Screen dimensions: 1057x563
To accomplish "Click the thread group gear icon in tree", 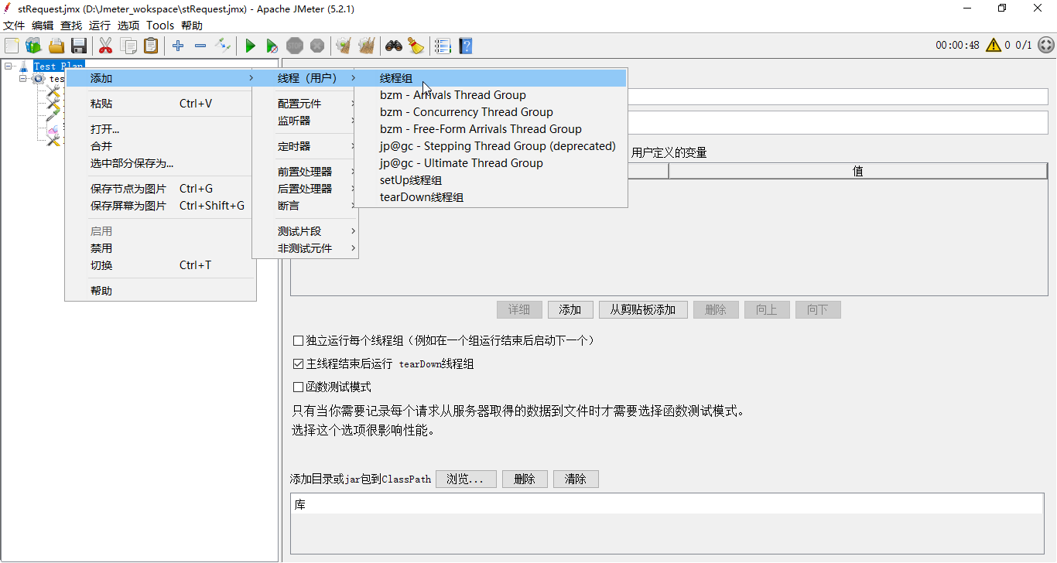I will pyautogui.click(x=39, y=79).
